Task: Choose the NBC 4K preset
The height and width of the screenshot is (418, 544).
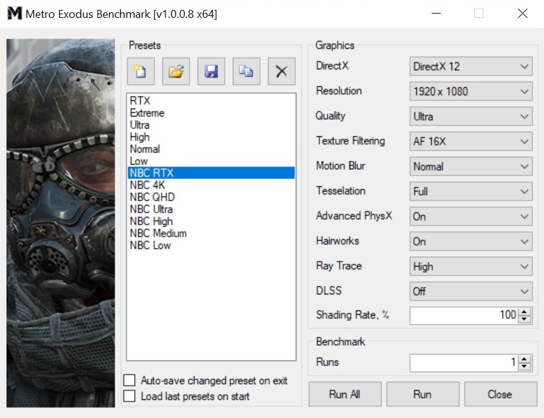Action: pos(211,185)
